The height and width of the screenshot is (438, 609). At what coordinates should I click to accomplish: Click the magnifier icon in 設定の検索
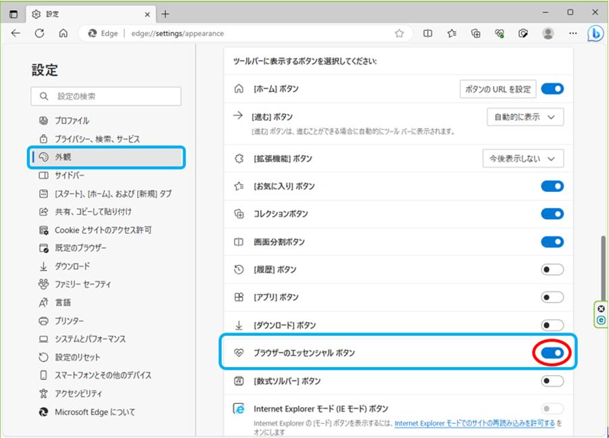[44, 96]
